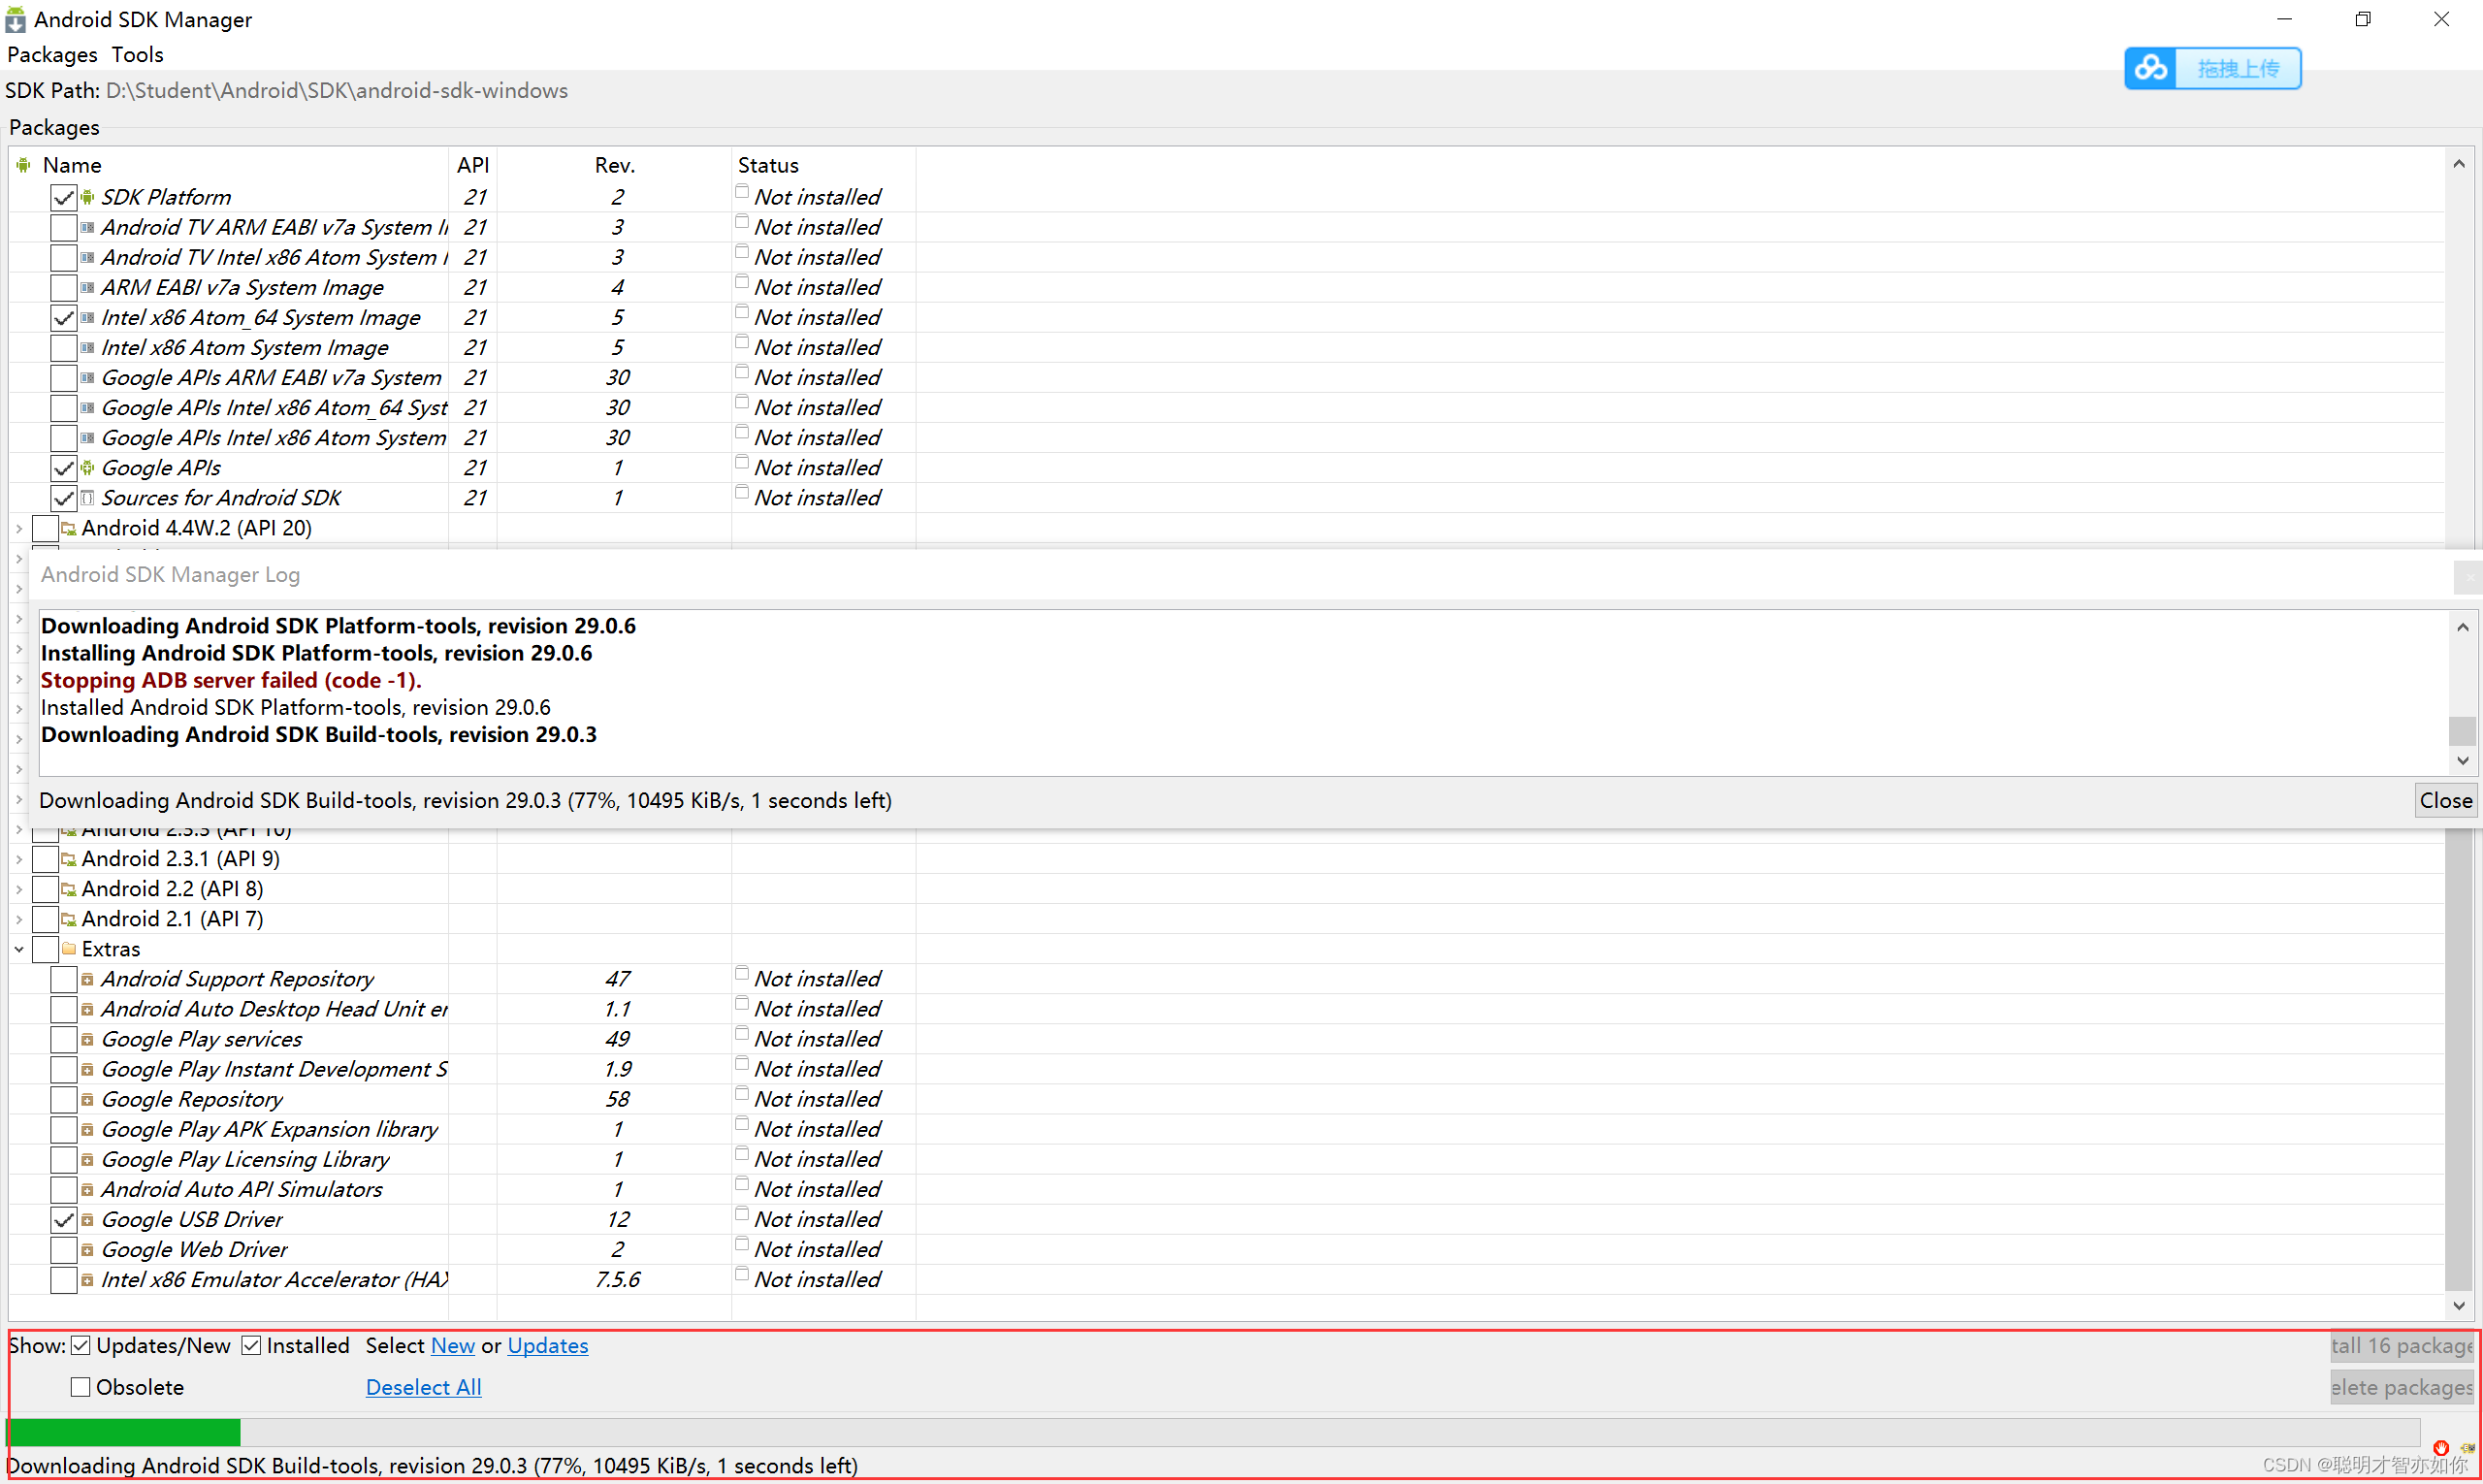
Task: Click the API column header
Action: [x=472, y=165]
